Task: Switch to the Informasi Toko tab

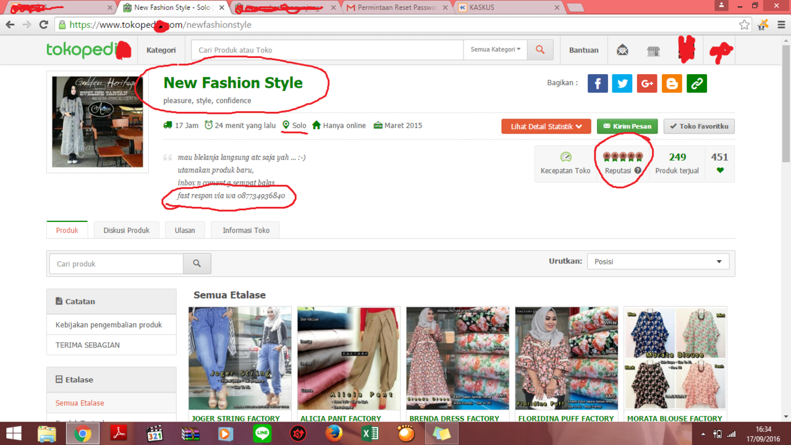Action: click(x=246, y=230)
